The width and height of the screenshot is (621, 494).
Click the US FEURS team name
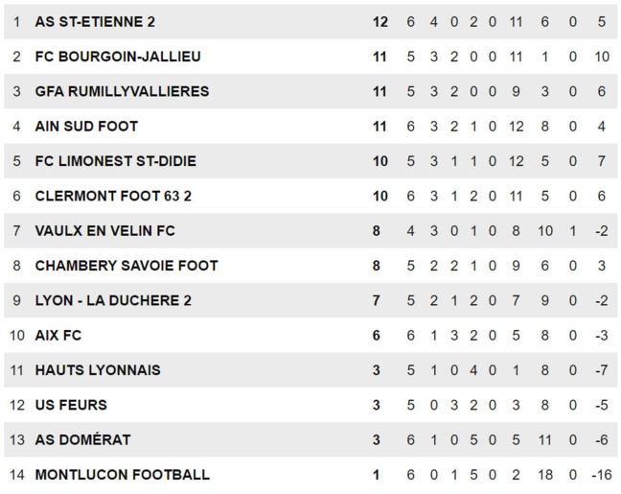click(x=71, y=405)
